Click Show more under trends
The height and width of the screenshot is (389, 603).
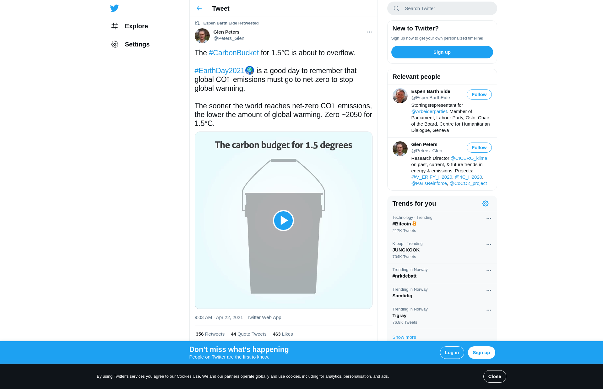pos(404,337)
